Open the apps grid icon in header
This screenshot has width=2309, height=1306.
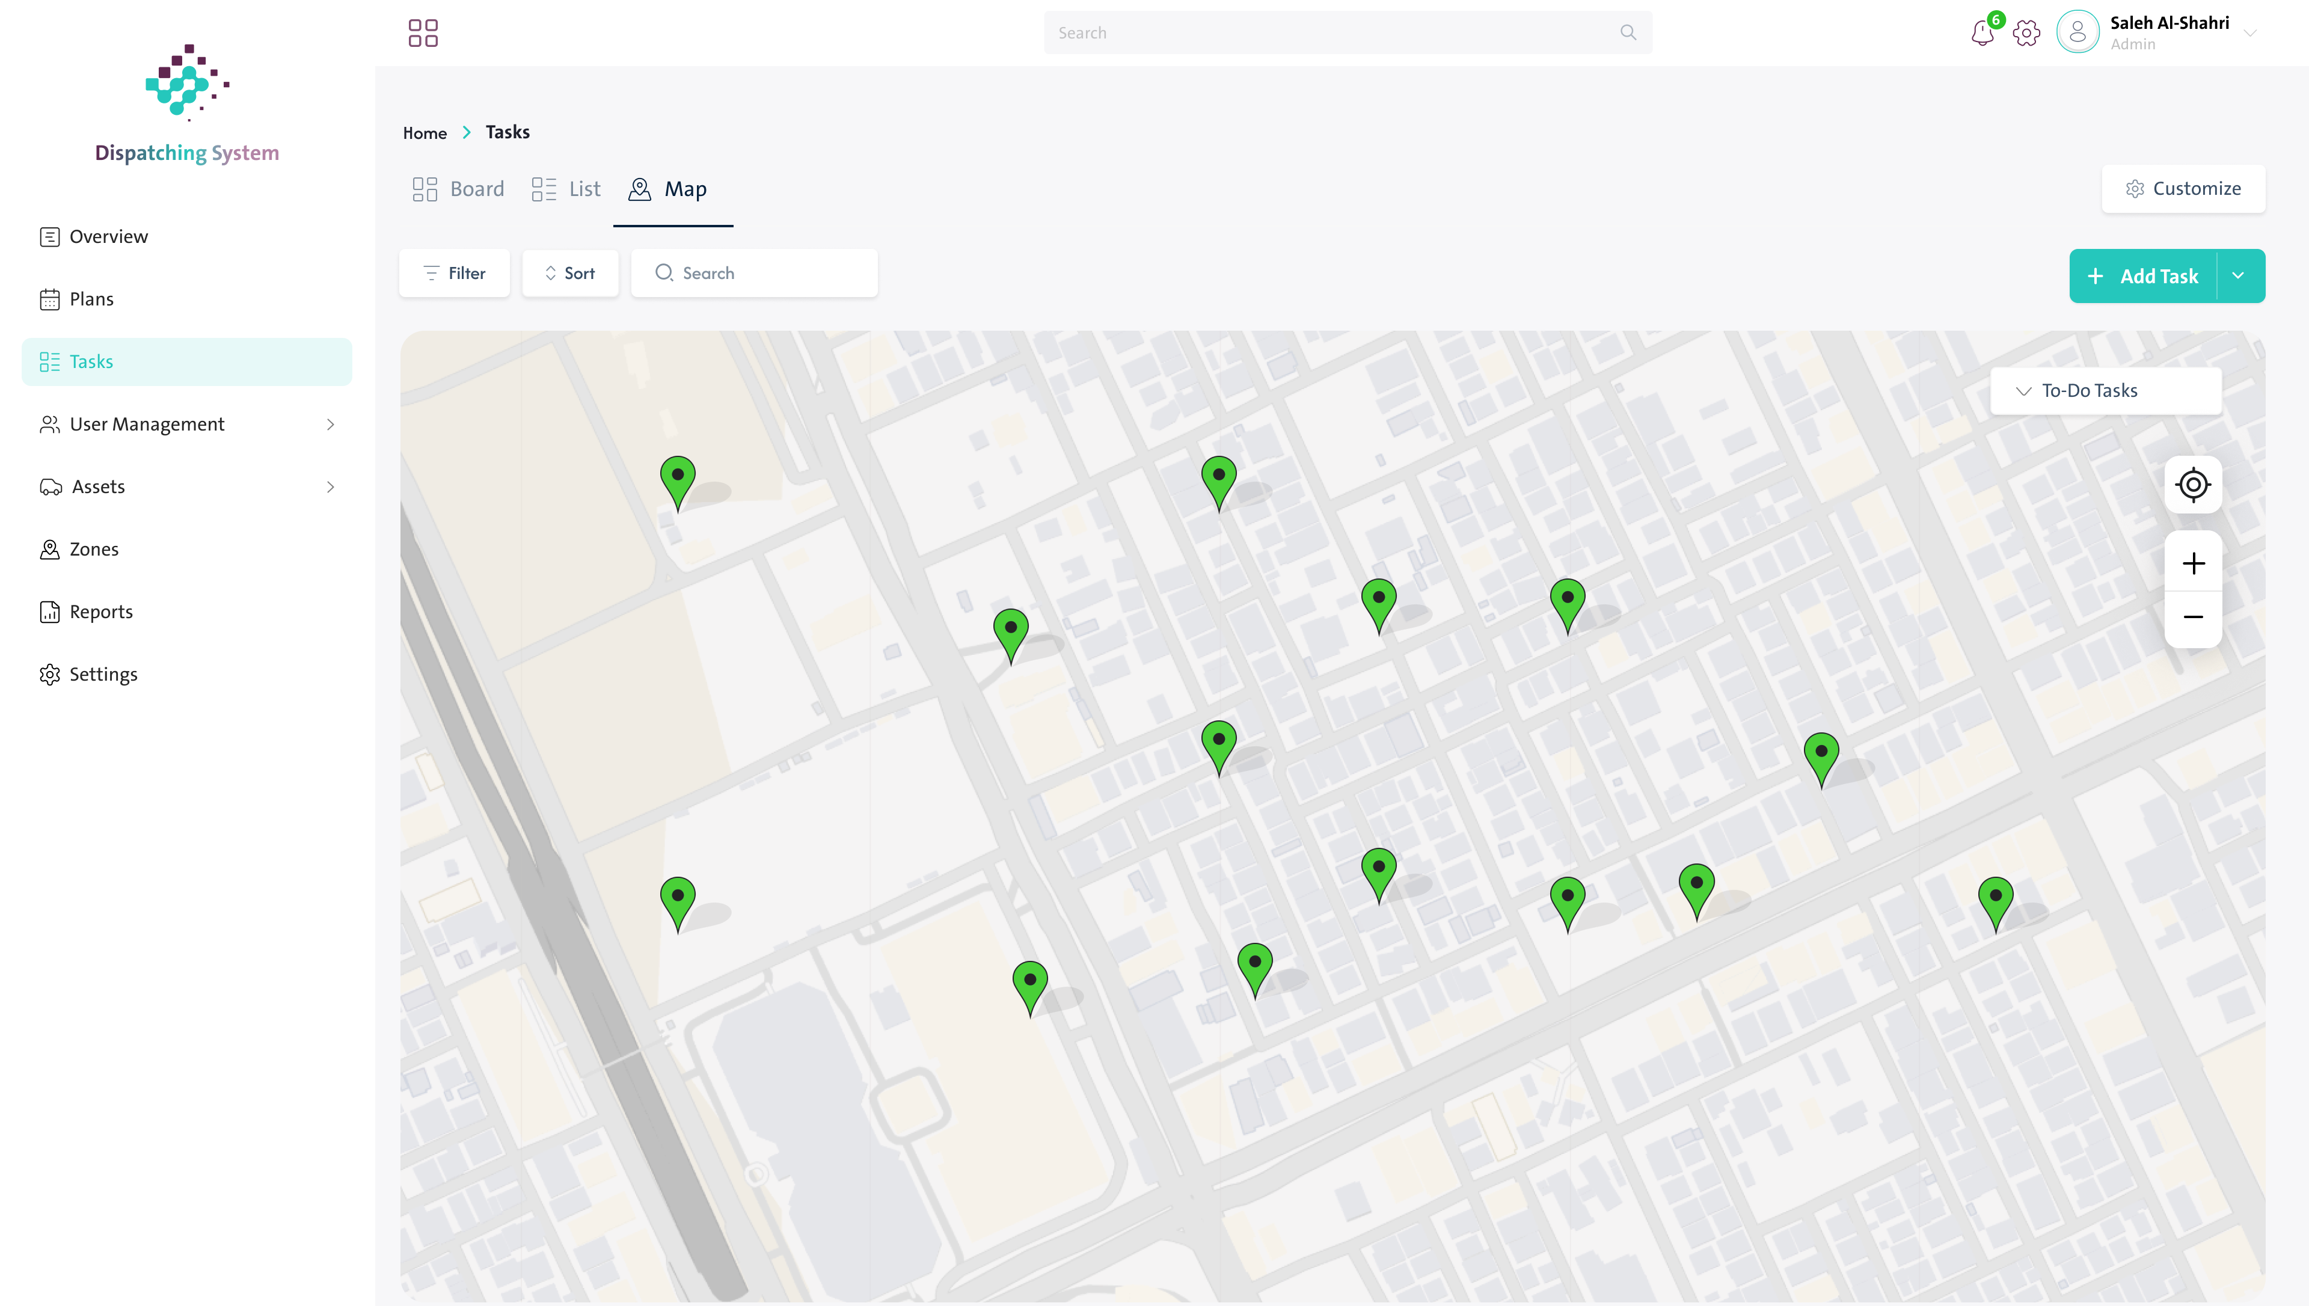click(423, 33)
